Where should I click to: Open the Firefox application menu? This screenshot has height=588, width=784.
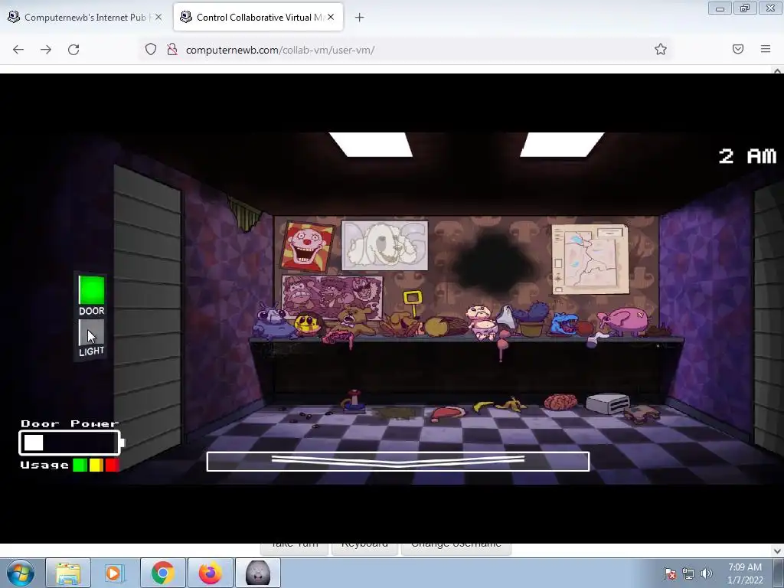[766, 49]
